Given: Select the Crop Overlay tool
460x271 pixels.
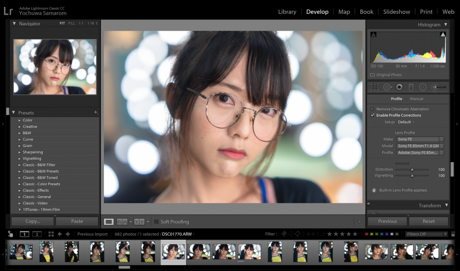Looking at the screenshot, I should pyautogui.click(x=374, y=87).
